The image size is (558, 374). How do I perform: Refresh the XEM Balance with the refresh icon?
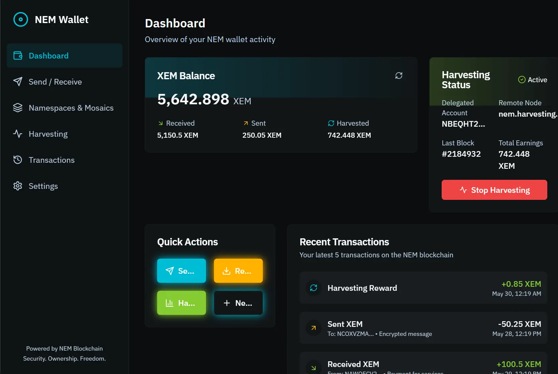pyautogui.click(x=399, y=76)
